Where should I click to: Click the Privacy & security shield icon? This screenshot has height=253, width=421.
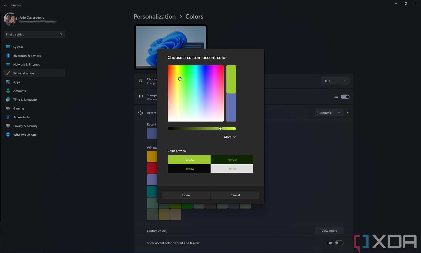[x=8, y=126]
